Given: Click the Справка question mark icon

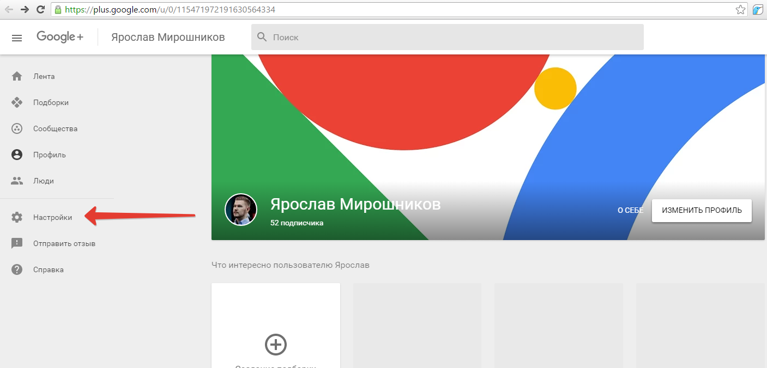Looking at the screenshot, I should (x=17, y=269).
